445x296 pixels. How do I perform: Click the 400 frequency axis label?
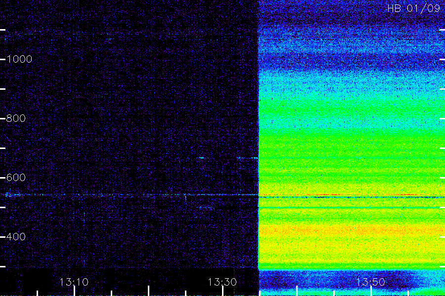(16, 237)
